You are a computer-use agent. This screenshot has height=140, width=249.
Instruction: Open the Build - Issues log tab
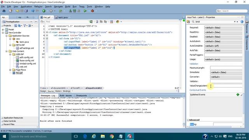point(66,96)
